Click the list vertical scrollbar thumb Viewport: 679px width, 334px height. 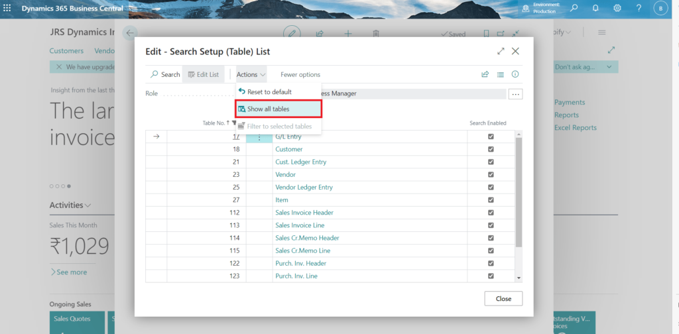[519, 192]
